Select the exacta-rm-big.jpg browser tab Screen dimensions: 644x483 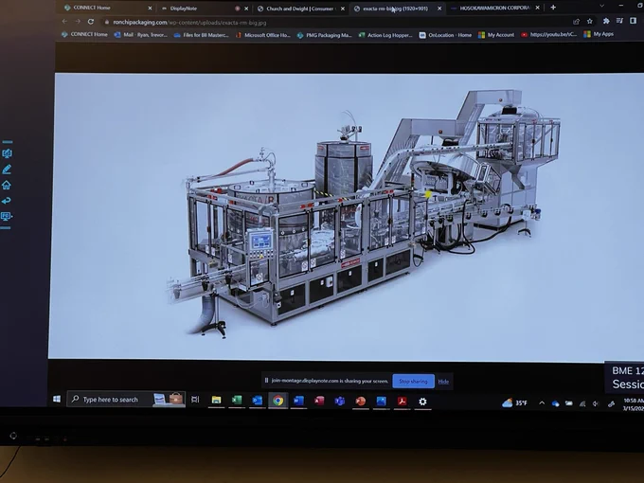(x=397, y=9)
